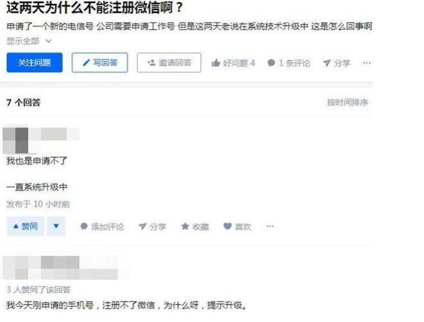Toggle the 收藏 star on first answer
Viewport: 424px width, 322px height.
tap(185, 226)
